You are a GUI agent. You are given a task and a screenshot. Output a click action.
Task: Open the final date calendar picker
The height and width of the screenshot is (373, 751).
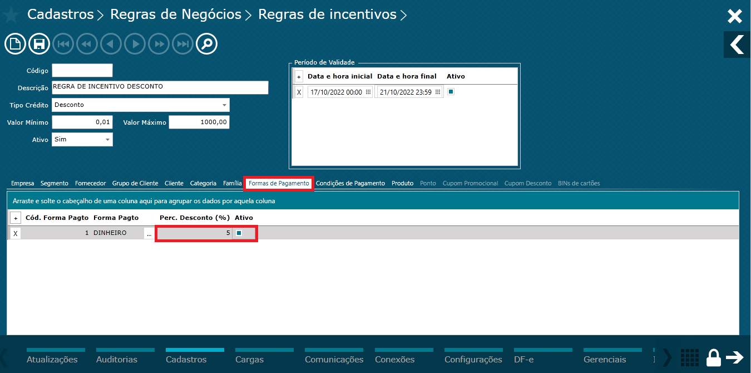[x=438, y=92]
